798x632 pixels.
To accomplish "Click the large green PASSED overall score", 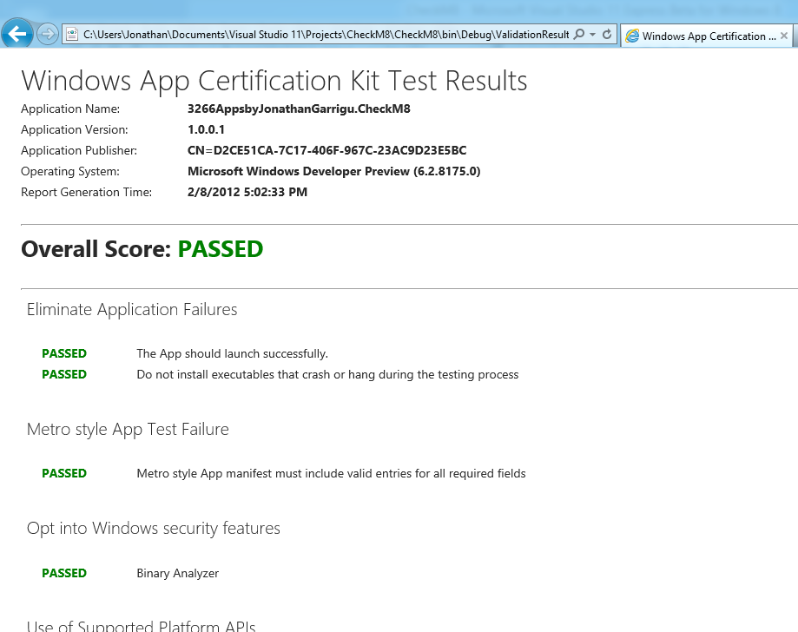I will 221,249.
